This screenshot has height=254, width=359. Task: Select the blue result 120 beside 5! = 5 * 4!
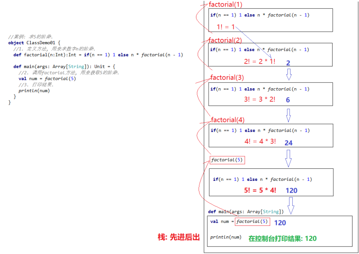tap(291, 190)
